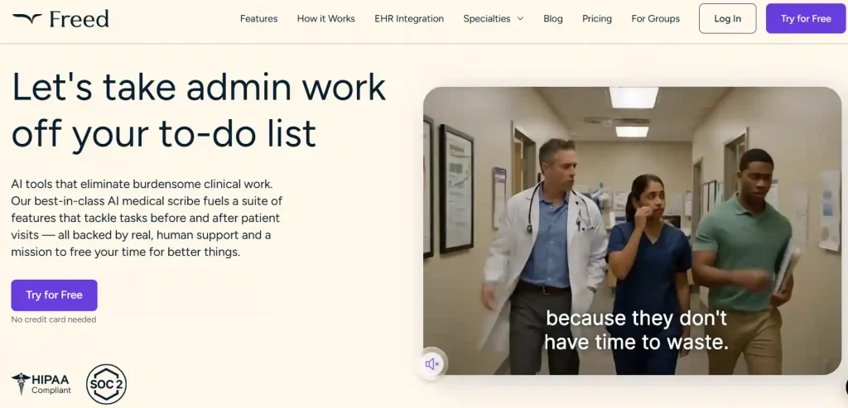Click the "No credit card needed" note
848x408 pixels.
(x=54, y=319)
